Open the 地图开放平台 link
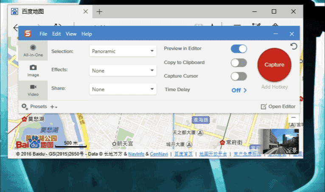This screenshot has width=325, height=192. pyautogui.click(x=213, y=154)
